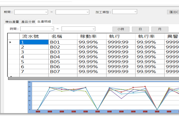Select the B01 name cell

pyautogui.click(x=63, y=42)
